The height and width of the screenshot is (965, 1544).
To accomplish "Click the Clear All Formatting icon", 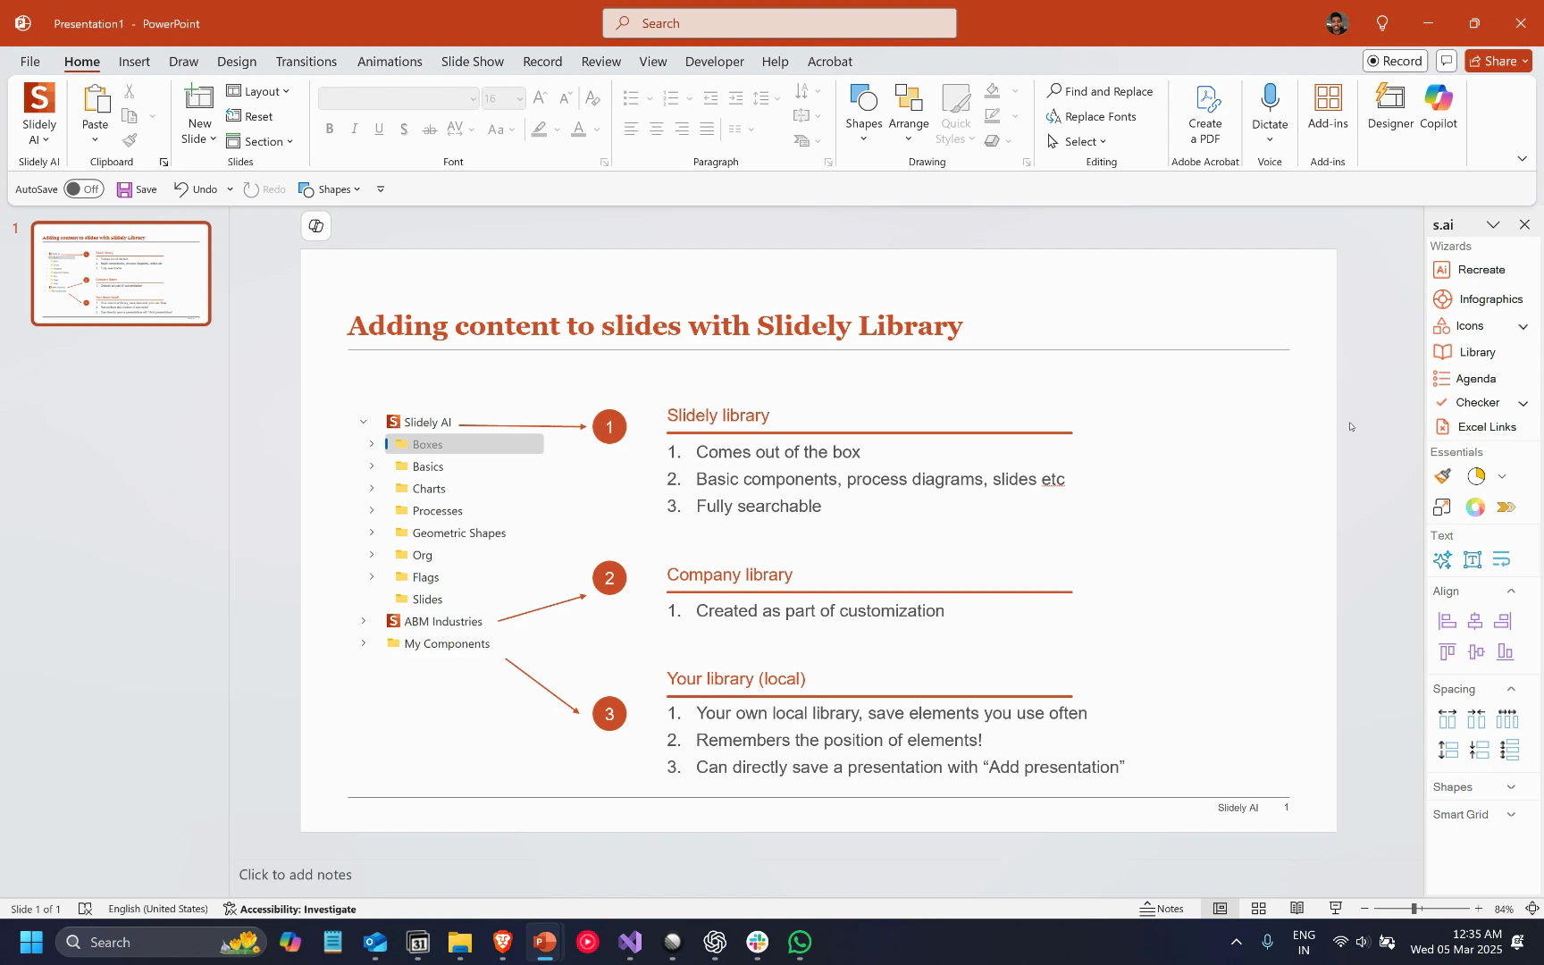I will point(592,98).
